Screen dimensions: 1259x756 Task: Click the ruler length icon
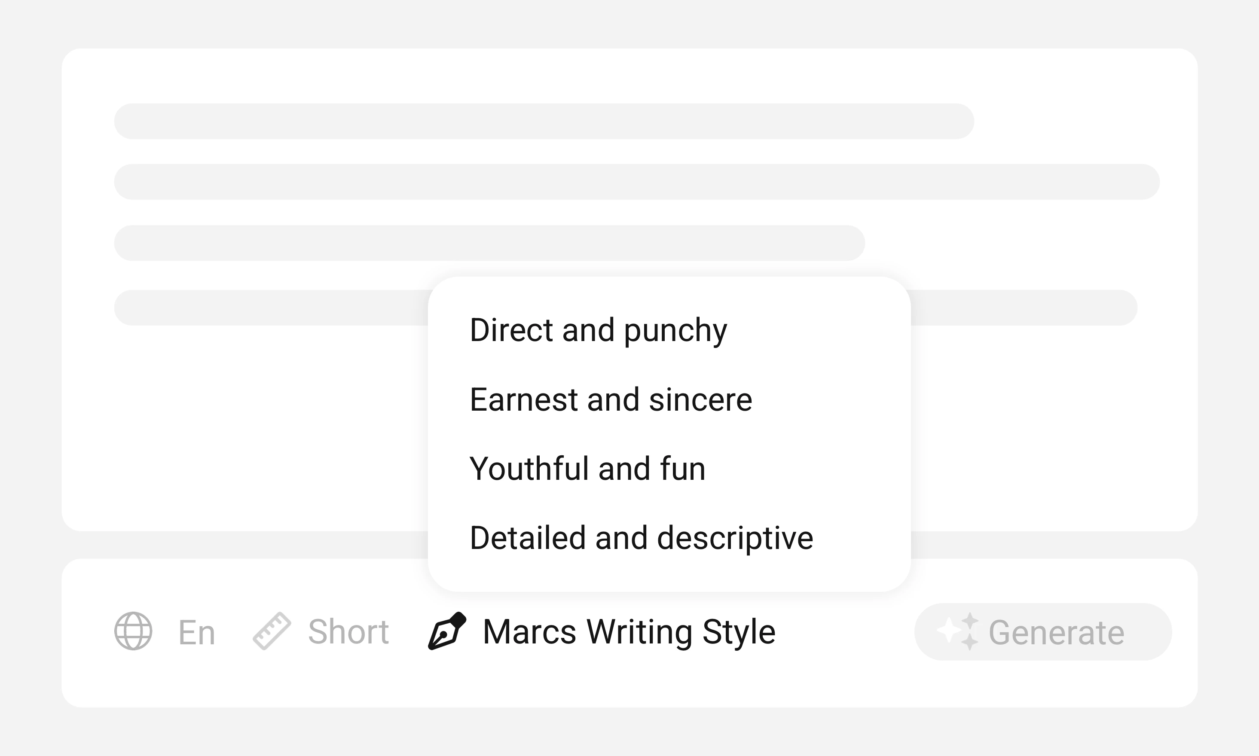coord(272,631)
